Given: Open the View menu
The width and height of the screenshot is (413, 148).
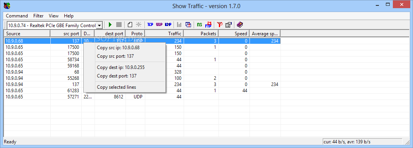Looking at the screenshot, I should 54,16.
